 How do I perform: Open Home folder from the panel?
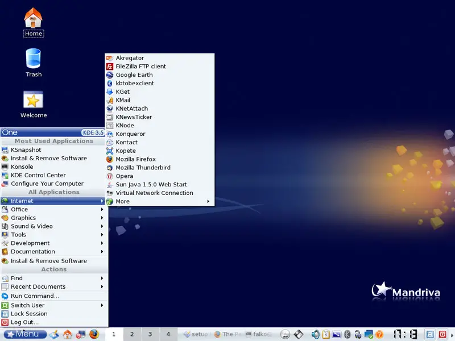pos(67,334)
